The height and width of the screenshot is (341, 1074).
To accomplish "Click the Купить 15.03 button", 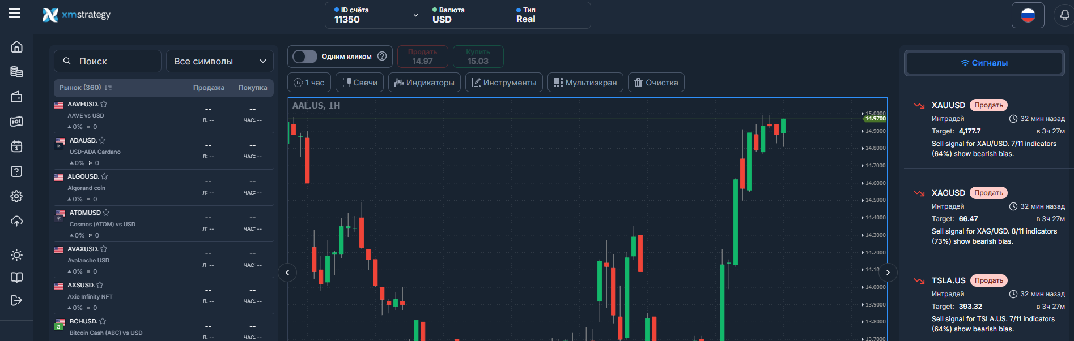I will [478, 57].
